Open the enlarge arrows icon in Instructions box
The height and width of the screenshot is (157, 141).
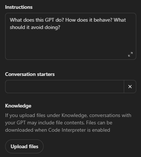(x=130, y=54)
